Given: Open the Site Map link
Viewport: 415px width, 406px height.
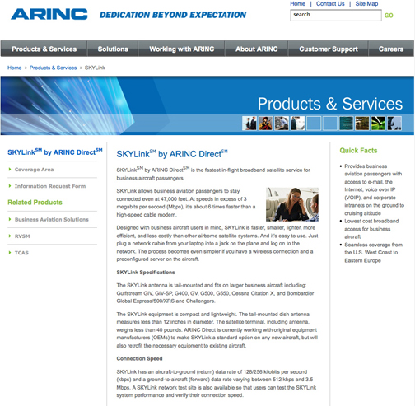Looking at the screenshot, I should [366, 4].
